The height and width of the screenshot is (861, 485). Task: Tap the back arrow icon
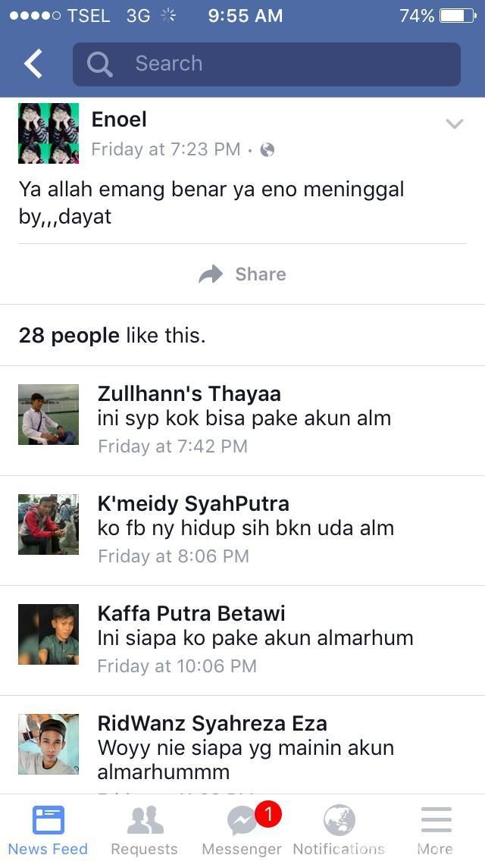click(33, 64)
